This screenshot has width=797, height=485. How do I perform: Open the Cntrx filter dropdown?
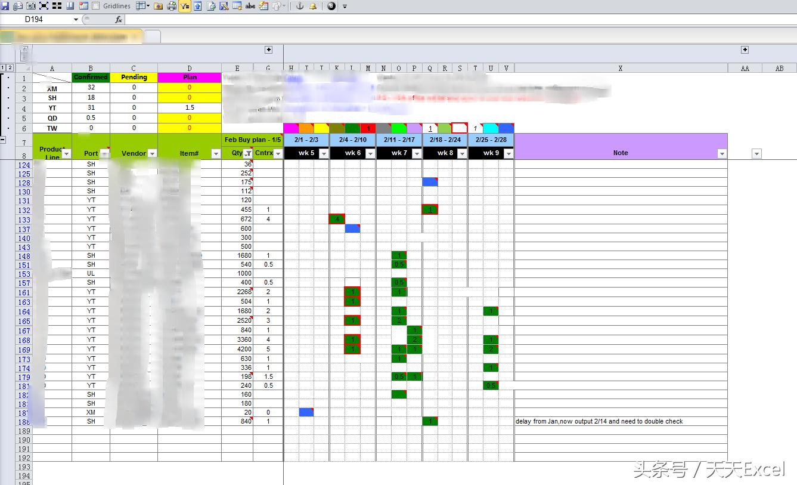tap(278, 154)
